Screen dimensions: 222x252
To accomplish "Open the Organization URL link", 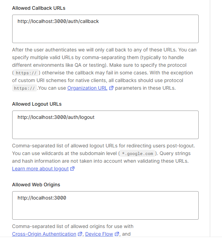I will click(x=87, y=88).
